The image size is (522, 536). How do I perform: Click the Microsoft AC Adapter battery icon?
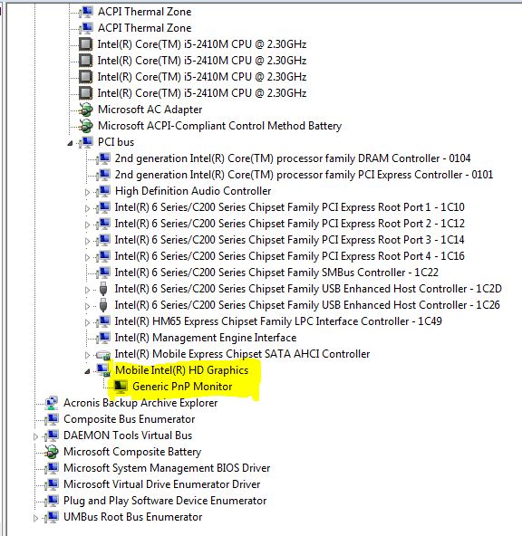pos(85,110)
